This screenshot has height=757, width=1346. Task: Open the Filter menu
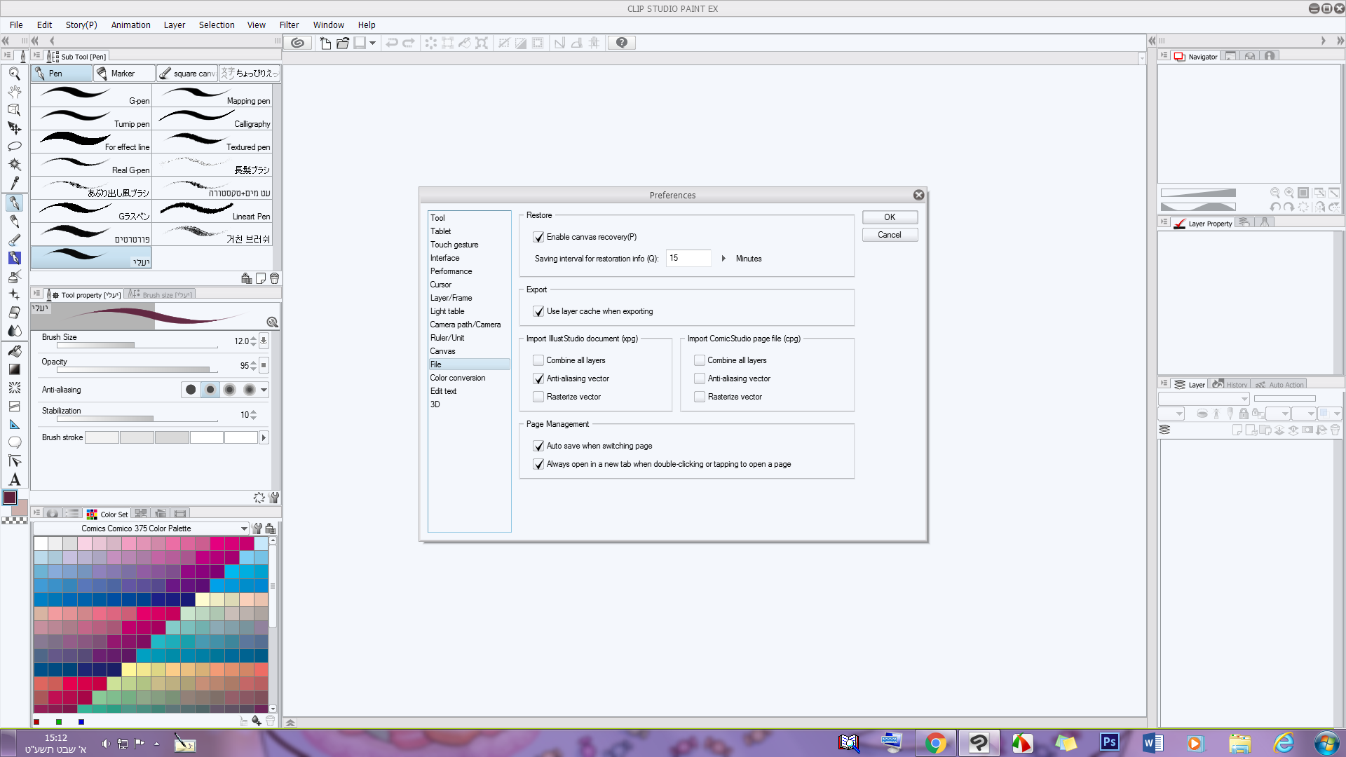(x=289, y=25)
